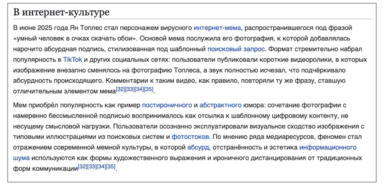Open the интернет-мема link
The width and height of the screenshot is (385, 188).
[217, 28]
